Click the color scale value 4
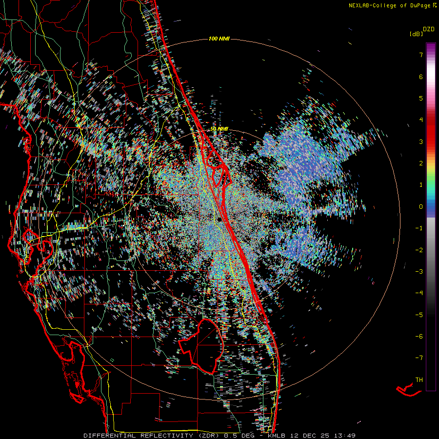The width and height of the screenshot is (439, 439). point(421,120)
